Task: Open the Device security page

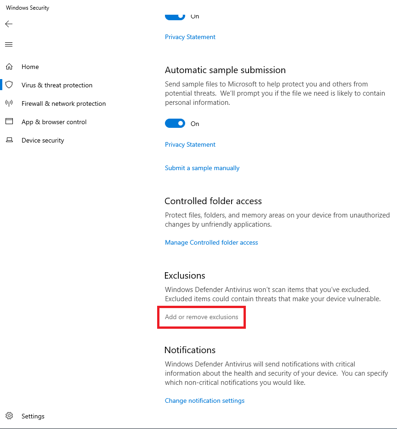Action: [43, 140]
